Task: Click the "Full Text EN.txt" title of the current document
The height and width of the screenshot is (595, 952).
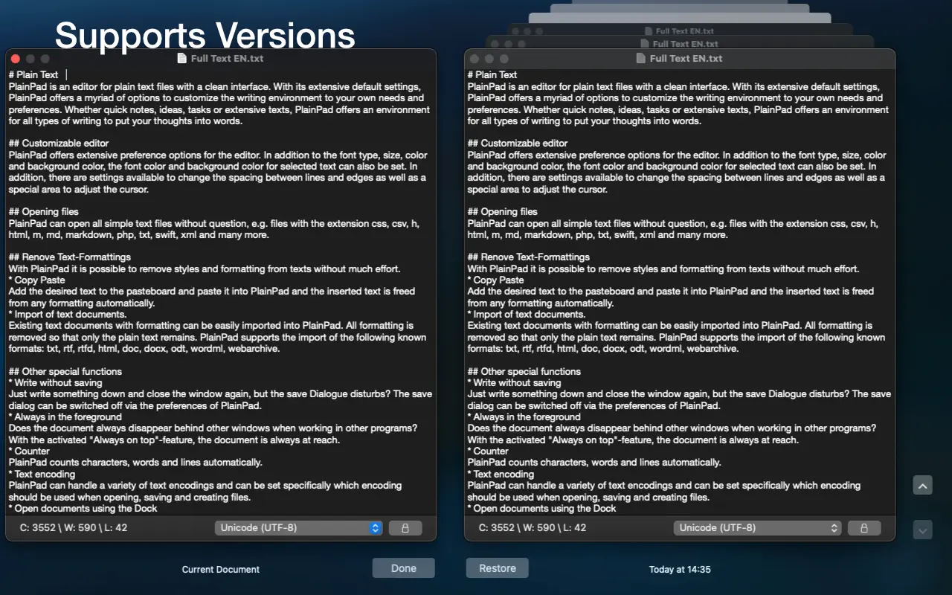Action: (227, 58)
